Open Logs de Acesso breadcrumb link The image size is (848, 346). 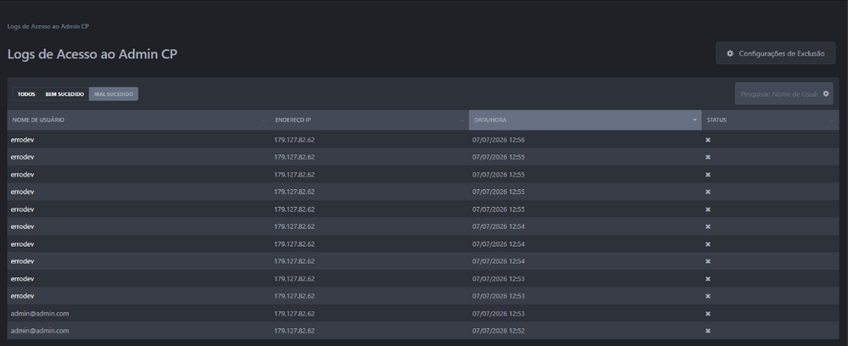coord(48,26)
